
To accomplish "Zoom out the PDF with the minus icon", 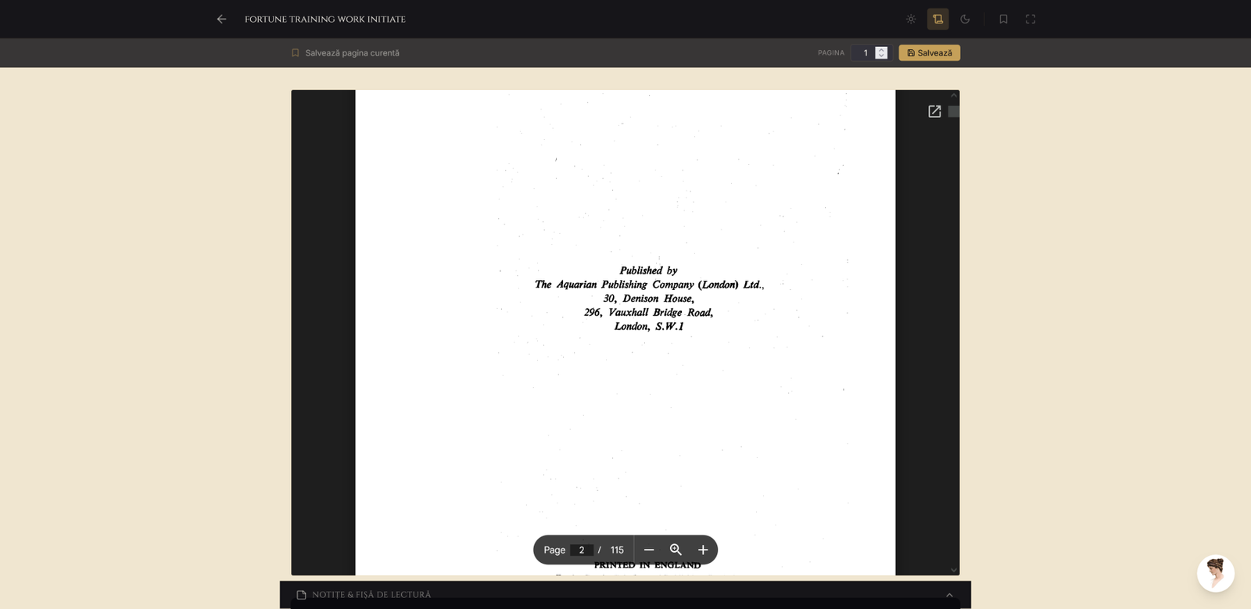I will click(x=649, y=550).
